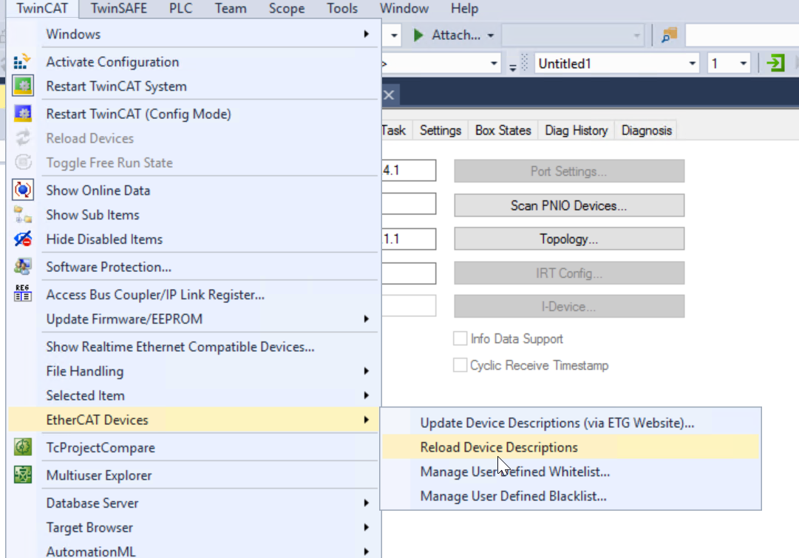Switch to the Settings tab
The image size is (799, 558).
click(x=441, y=131)
